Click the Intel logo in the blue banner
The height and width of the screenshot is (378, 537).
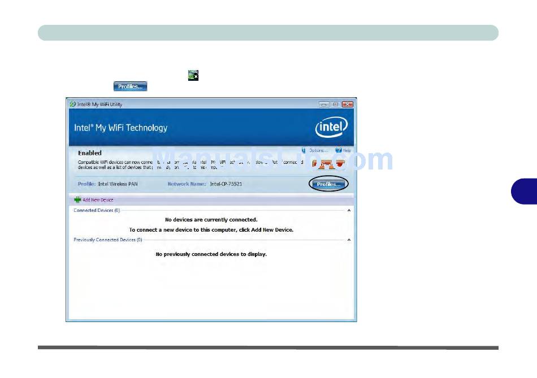[x=331, y=127]
